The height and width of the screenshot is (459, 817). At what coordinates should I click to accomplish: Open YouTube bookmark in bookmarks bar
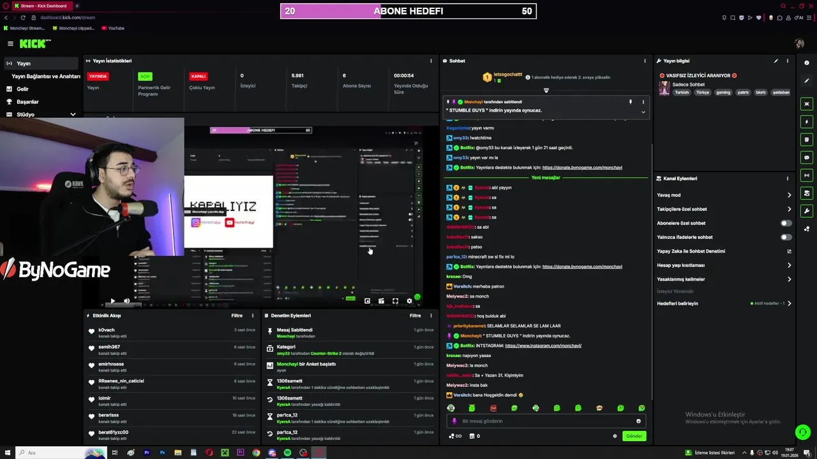(x=113, y=28)
